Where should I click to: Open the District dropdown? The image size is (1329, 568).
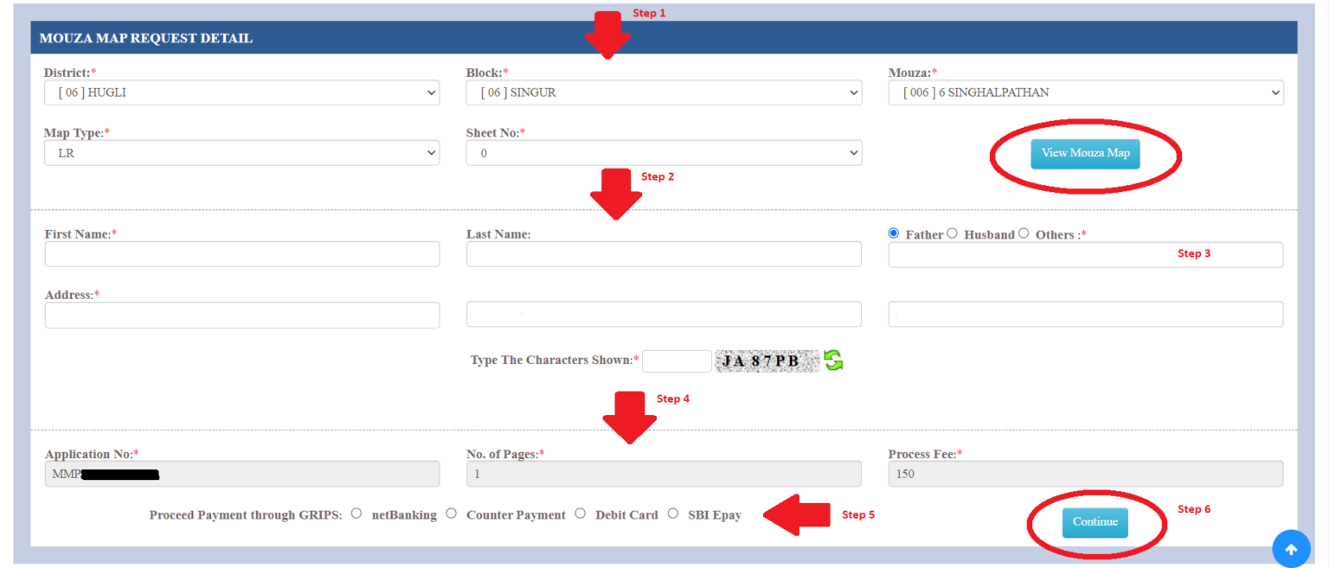point(242,93)
